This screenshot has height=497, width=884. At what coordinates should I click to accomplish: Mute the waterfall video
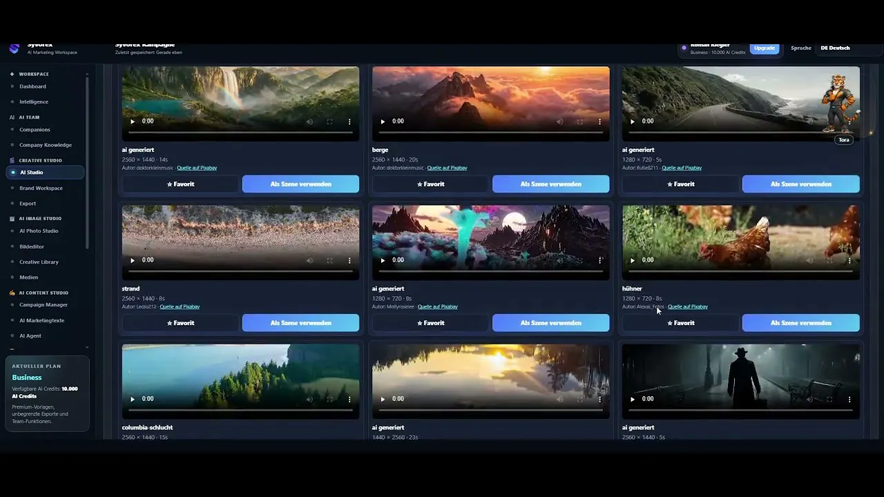pyautogui.click(x=309, y=121)
